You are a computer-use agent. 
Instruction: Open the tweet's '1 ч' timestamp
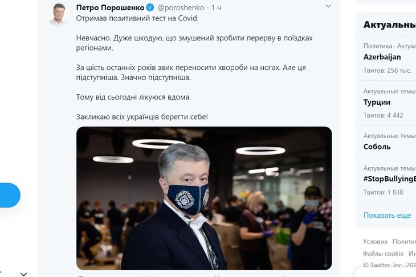click(216, 8)
